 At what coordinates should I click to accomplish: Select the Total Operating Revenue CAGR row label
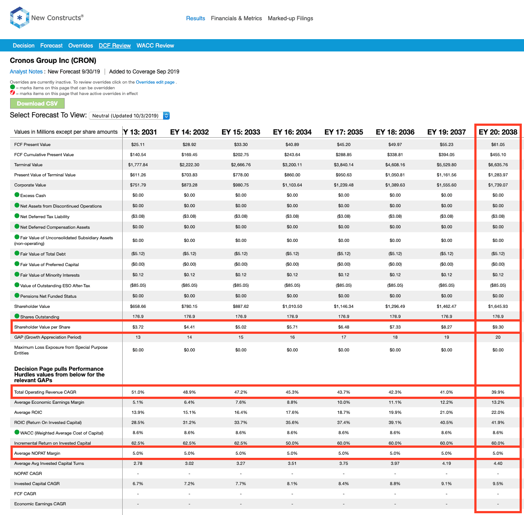pos(45,392)
